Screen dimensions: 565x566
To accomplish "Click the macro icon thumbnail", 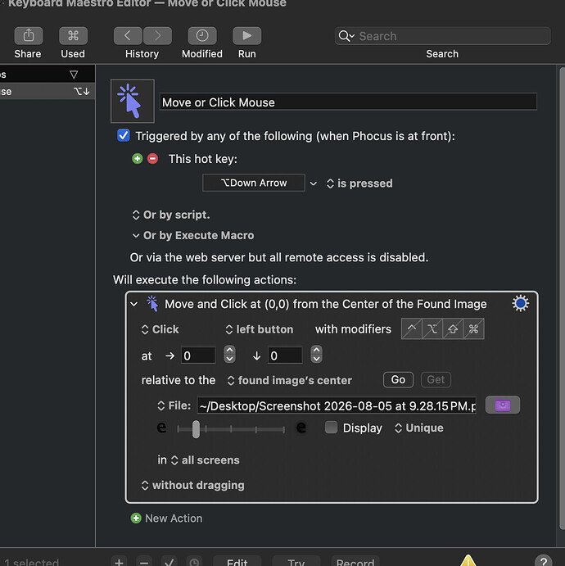I will point(133,101).
